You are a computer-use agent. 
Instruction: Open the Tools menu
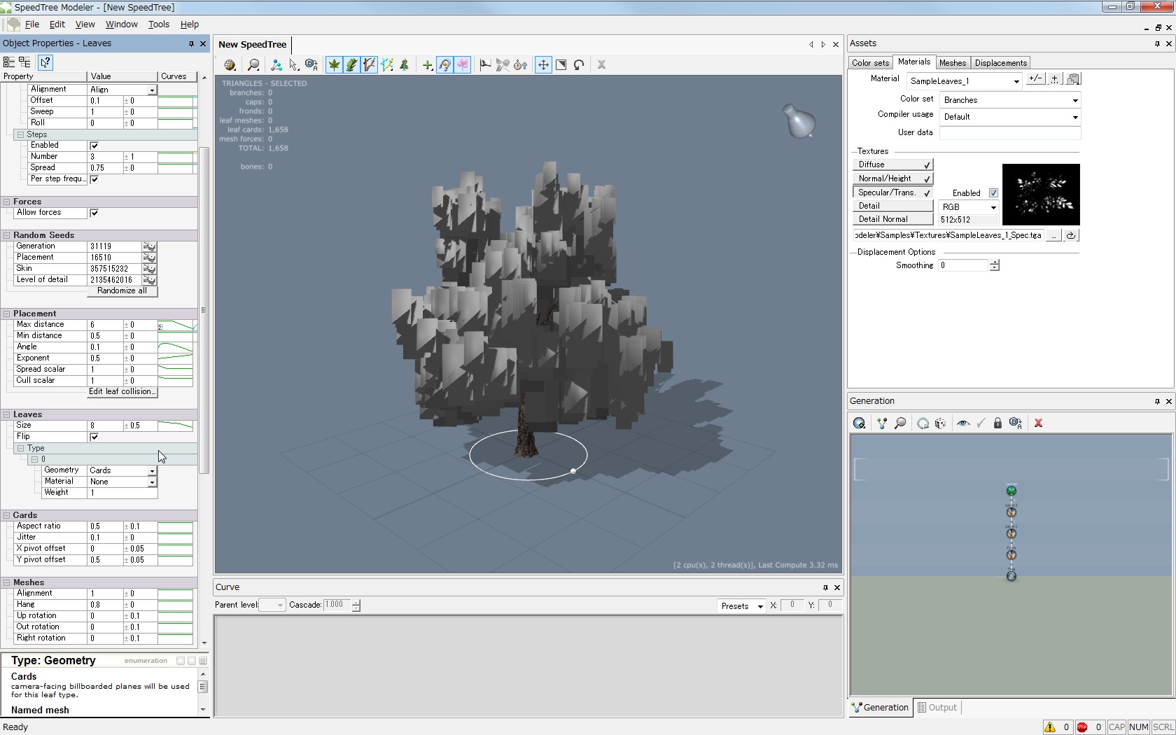point(158,24)
